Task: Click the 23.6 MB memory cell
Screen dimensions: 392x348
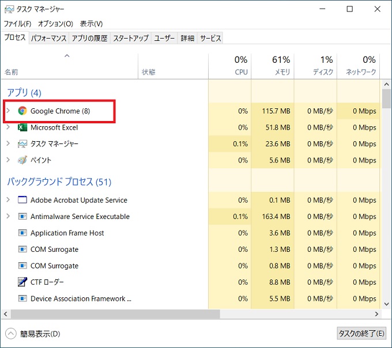Action: [x=273, y=144]
